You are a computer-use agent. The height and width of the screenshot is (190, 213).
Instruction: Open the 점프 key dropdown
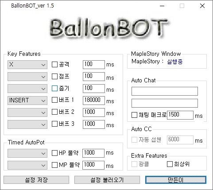coord(27,77)
